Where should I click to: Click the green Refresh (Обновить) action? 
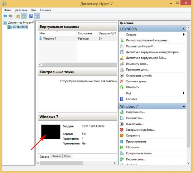coord(133,87)
